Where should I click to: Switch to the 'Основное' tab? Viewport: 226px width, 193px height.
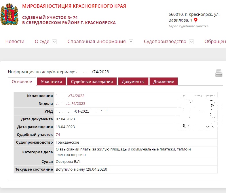[22, 82]
